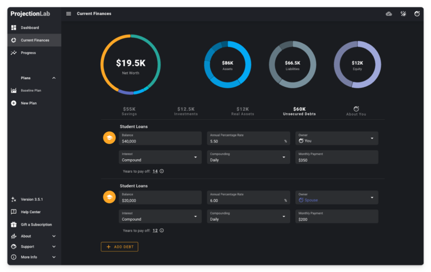Switch to the Real Assets tab
The height and width of the screenshot is (272, 431).
point(242,111)
